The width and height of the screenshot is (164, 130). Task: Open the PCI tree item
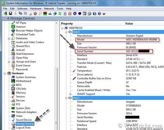tap(18, 104)
